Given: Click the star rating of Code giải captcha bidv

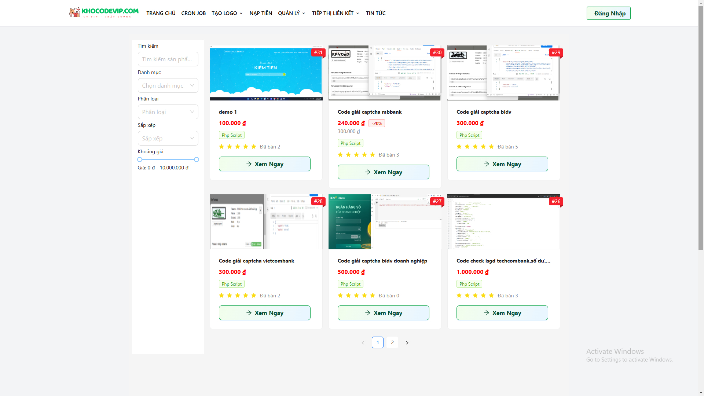Looking at the screenshot, I should [x=475, y=147].
